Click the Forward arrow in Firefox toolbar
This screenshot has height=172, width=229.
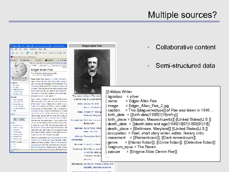(x=22, y=53)
